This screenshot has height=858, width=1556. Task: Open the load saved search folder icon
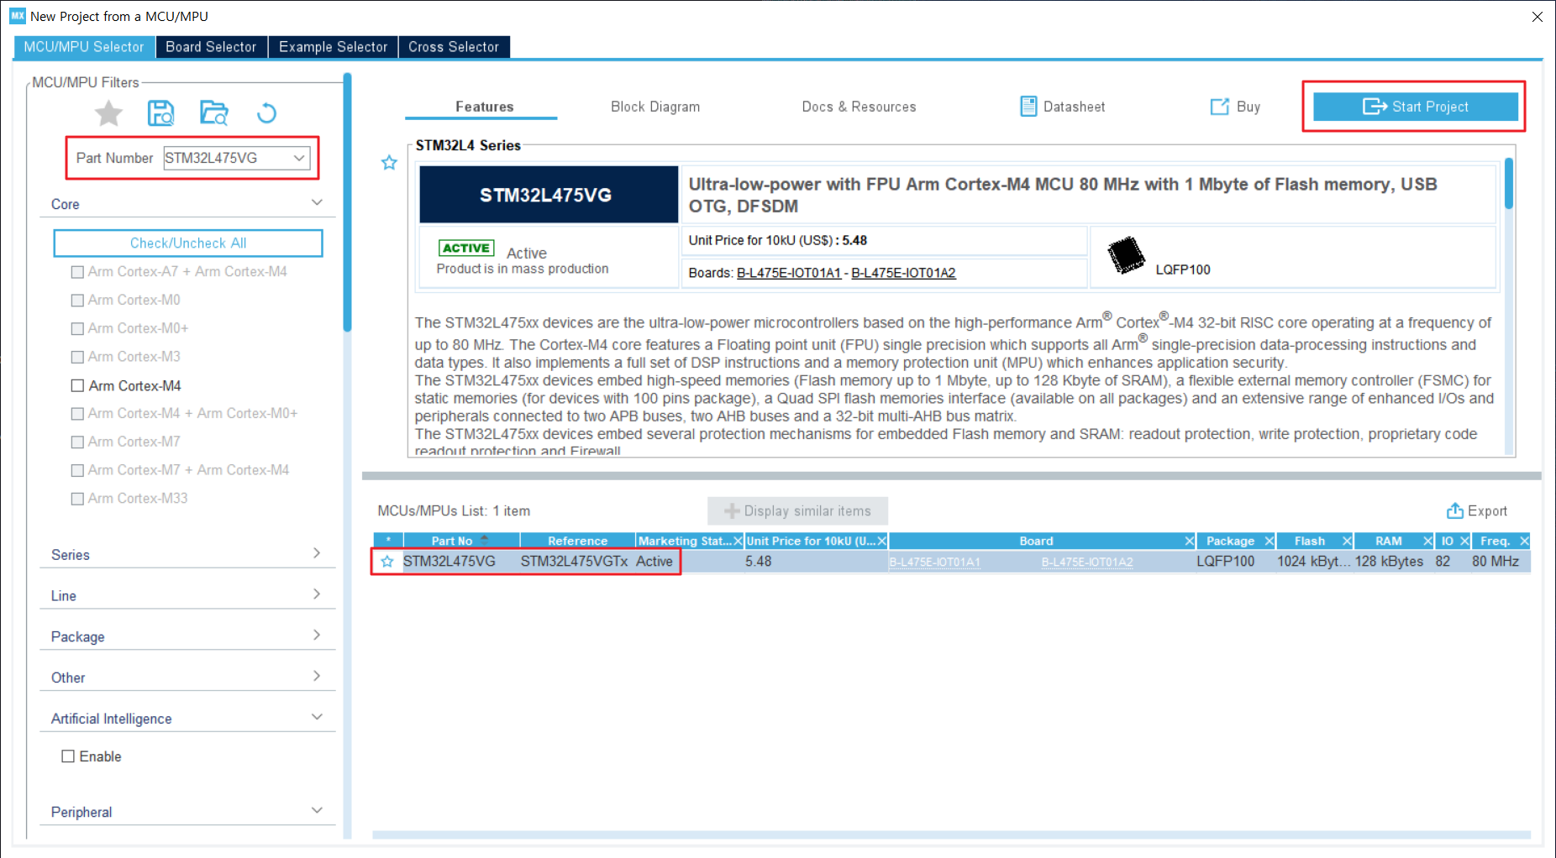(x=214, y=112)
